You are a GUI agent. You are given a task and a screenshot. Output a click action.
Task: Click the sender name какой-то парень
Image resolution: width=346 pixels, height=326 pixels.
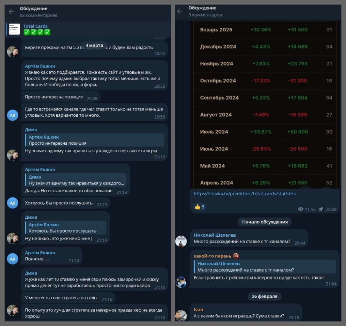212,256
